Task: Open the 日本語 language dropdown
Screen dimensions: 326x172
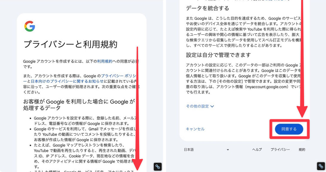Action: pyautogui.click(x=207, y=149)
